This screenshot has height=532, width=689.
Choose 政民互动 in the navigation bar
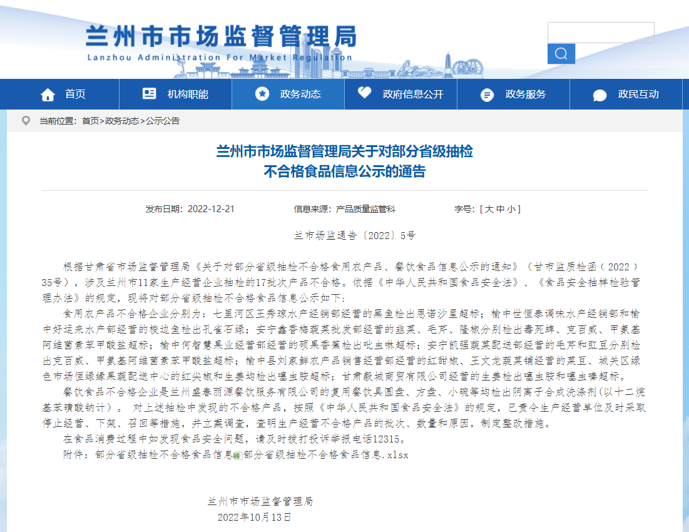(x=638, y=94)
